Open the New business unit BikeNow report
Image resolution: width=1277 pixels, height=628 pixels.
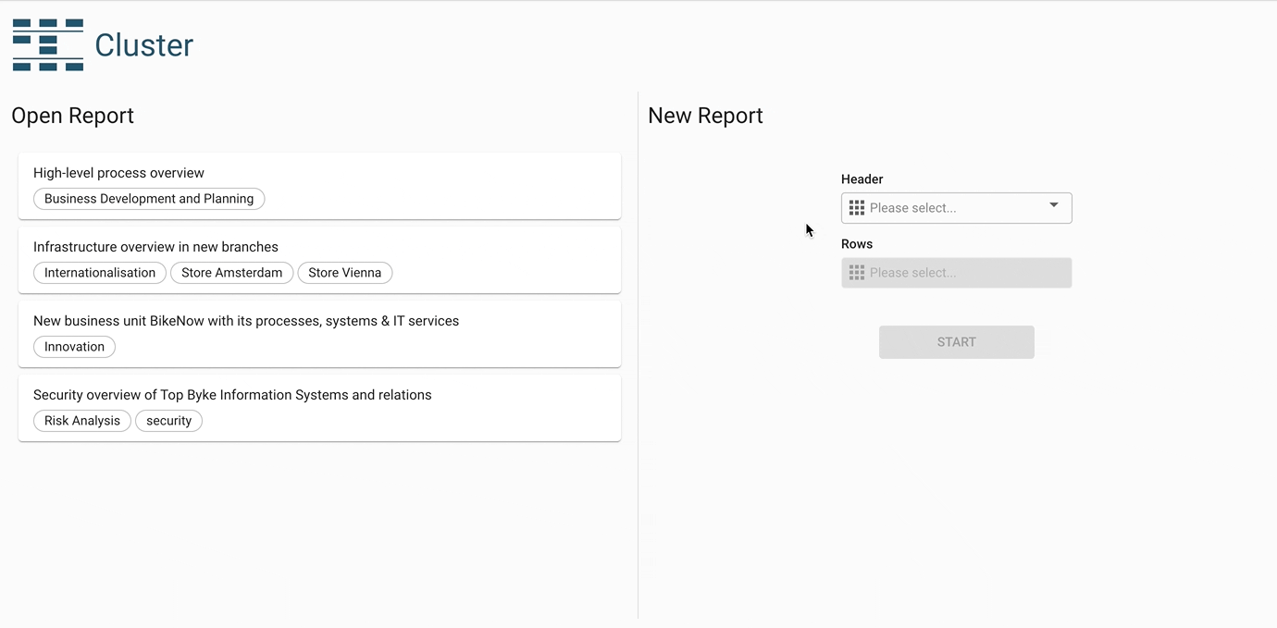[x=246, y=321]
